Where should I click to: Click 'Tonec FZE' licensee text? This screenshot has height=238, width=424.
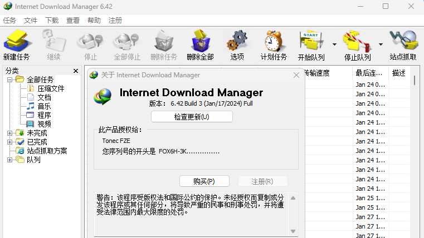pos(116,141)
